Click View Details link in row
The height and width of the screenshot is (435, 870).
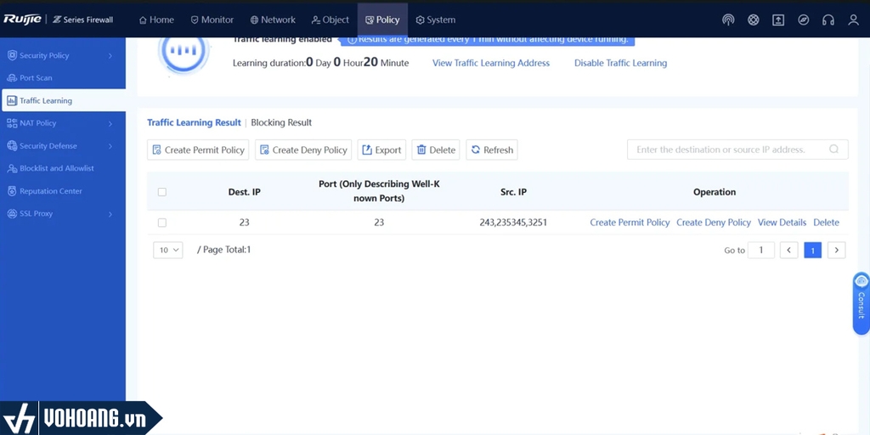click(782, 223)
